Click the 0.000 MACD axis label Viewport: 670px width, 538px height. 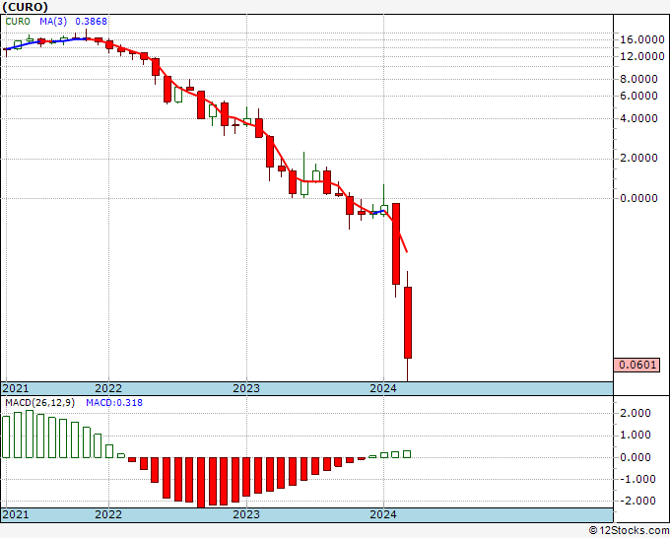tap(635, 457)
